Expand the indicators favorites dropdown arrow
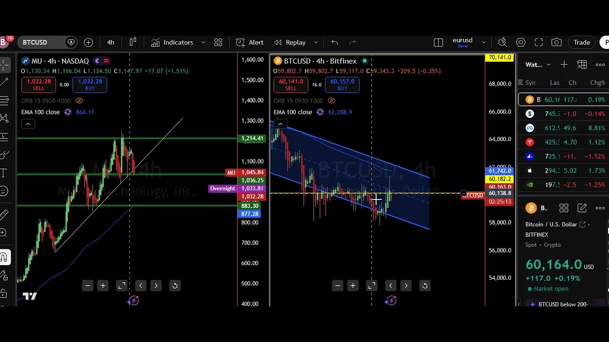The width and height of the screenshot is (609, 342). [203, 42]
